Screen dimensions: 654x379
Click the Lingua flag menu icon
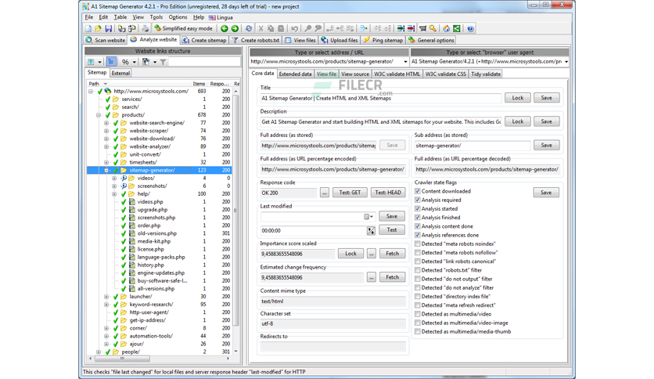pyautogui.click(x=212, y=17)
